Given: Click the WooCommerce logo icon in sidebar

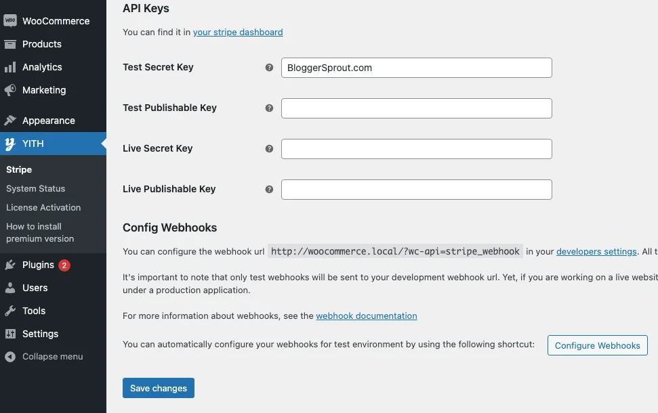Looking at the screenshot, I should pos(10,20).
